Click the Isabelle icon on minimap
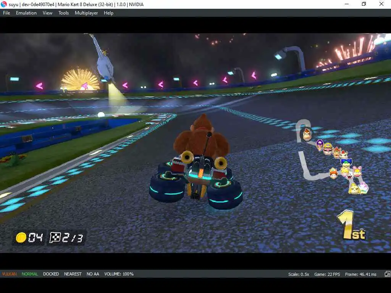The width and height of the screenshot is (391, 293). 354,188
